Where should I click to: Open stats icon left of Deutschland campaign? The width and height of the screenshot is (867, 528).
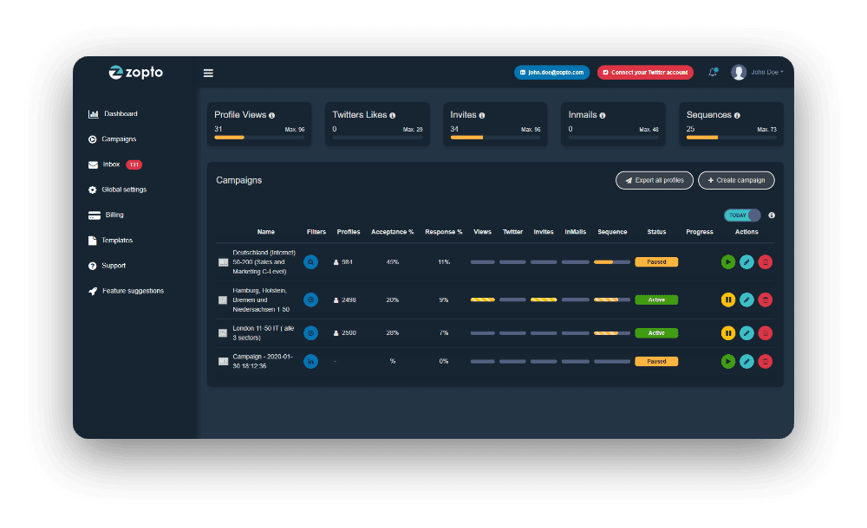pyautogui.click(x=223, y=262)
